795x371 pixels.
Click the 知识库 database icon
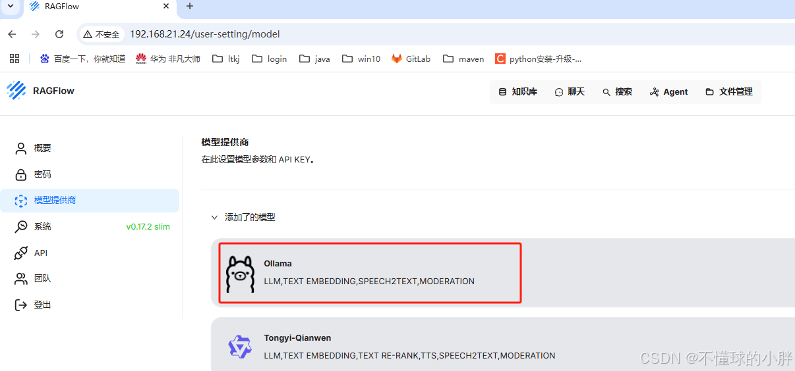click(502, 92)
